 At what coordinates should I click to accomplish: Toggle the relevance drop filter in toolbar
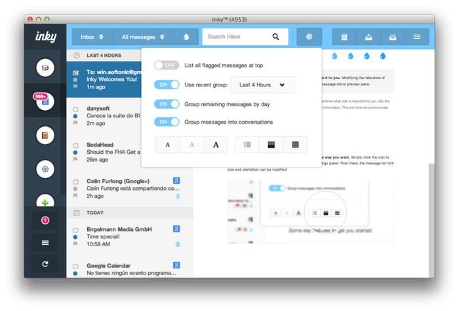pyautogui.click(x=186, y=37)
